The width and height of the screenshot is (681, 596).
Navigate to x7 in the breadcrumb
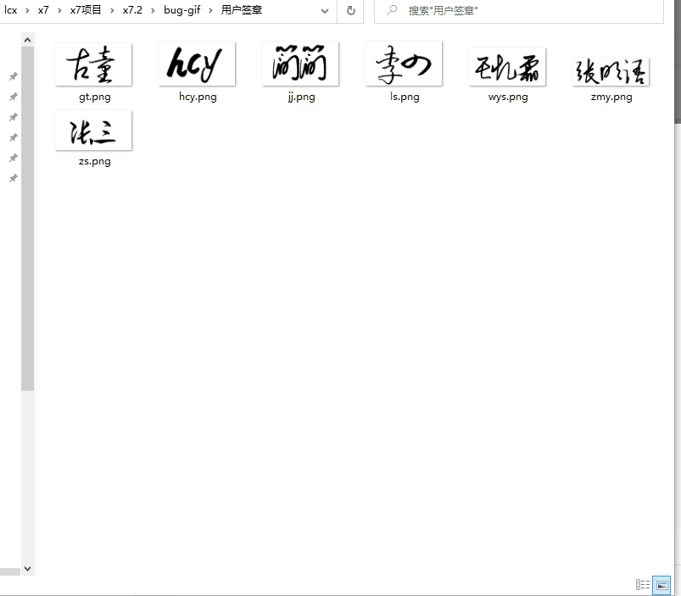(x=43, y=10)
